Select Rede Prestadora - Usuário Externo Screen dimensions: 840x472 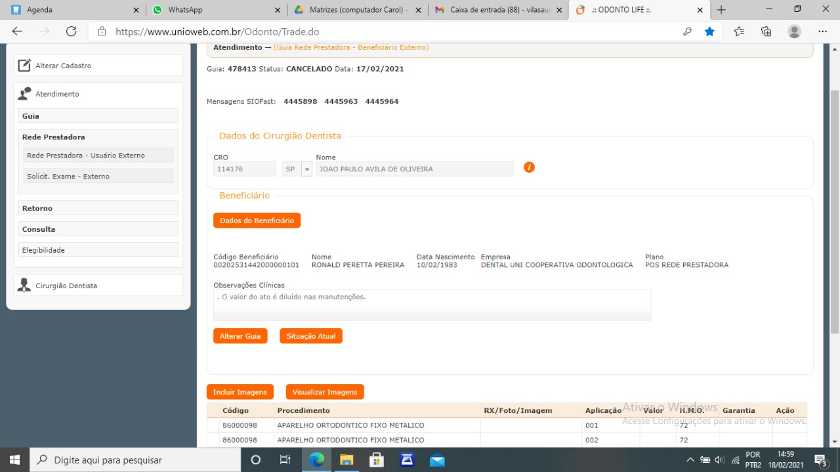98,155
